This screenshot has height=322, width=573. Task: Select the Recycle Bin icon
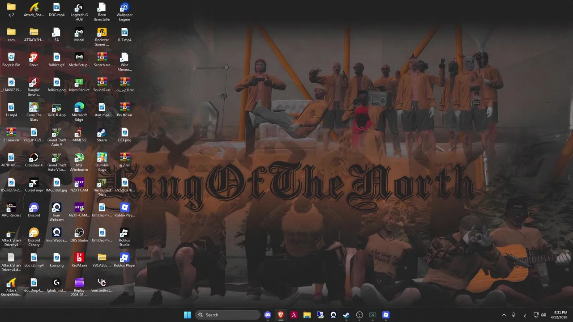coord(11,60)
